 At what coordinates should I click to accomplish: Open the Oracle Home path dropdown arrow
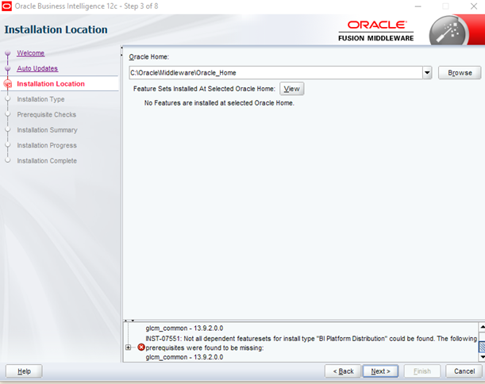tap(427, 73)
